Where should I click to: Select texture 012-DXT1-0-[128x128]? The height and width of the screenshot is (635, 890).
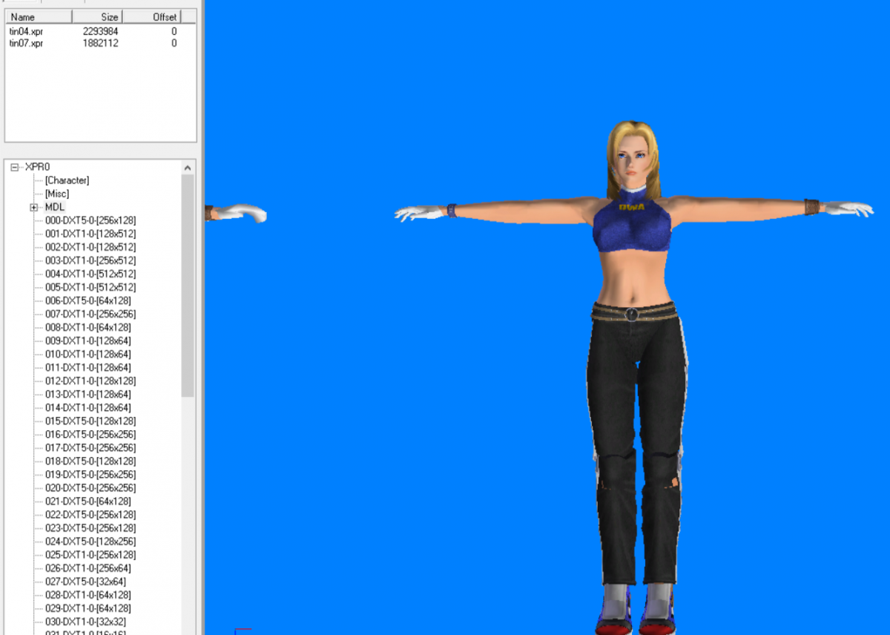pyautogui.click(x=90, y=381)
